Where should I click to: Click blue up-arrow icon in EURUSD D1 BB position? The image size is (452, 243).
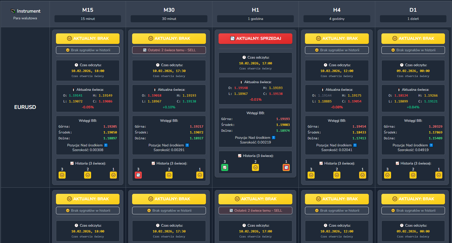point(431,145)
